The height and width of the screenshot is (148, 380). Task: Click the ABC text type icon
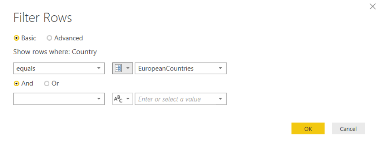[118, 99]
